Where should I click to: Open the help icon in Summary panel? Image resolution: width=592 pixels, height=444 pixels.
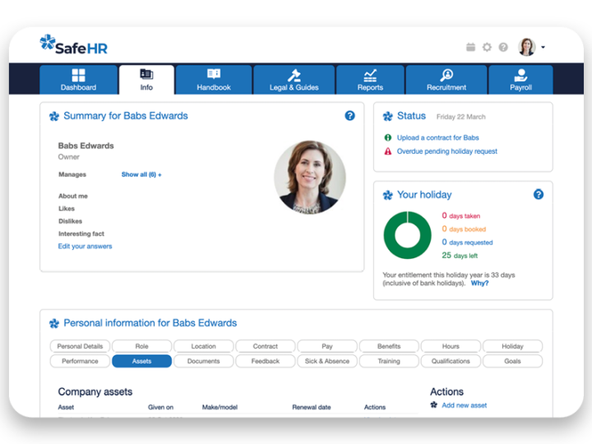[349, 116]
